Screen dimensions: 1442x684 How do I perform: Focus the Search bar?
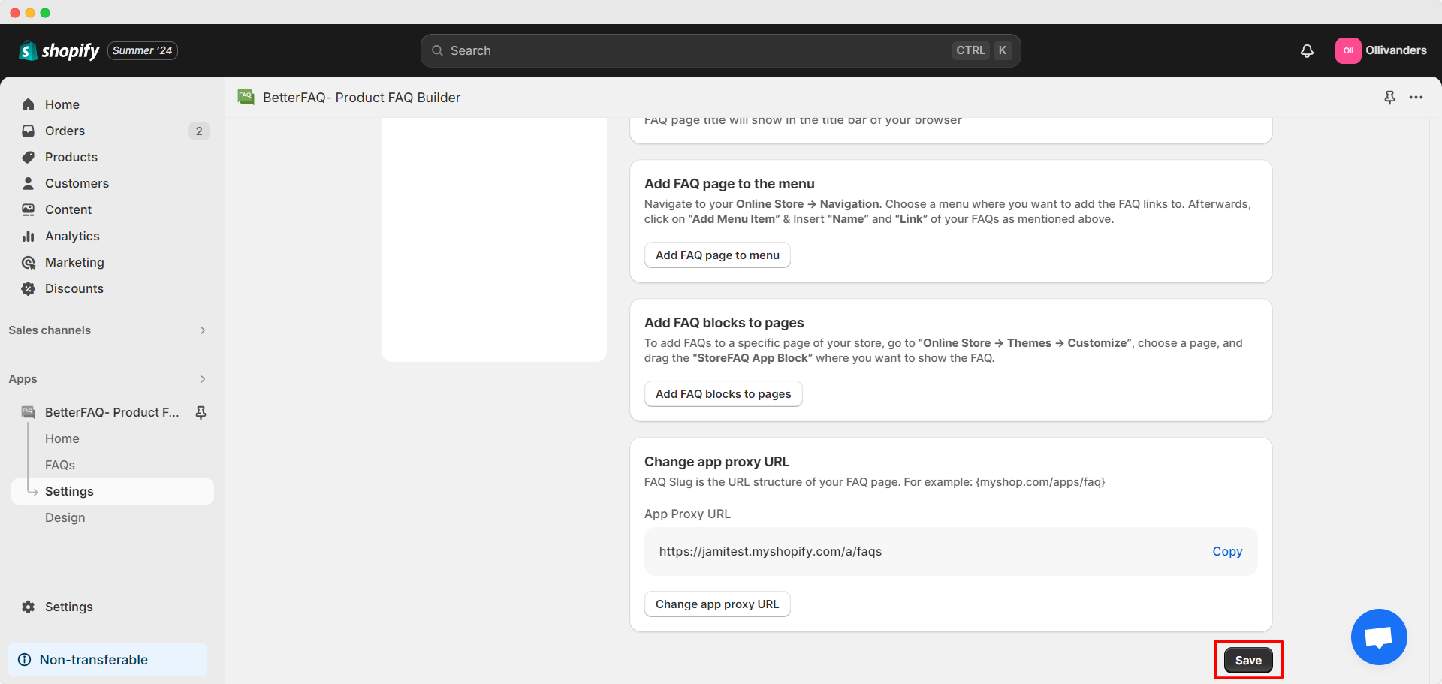pyautogui.click(x=720, y=50)
